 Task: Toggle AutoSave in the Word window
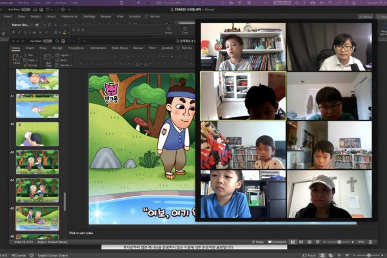point(26,10)
